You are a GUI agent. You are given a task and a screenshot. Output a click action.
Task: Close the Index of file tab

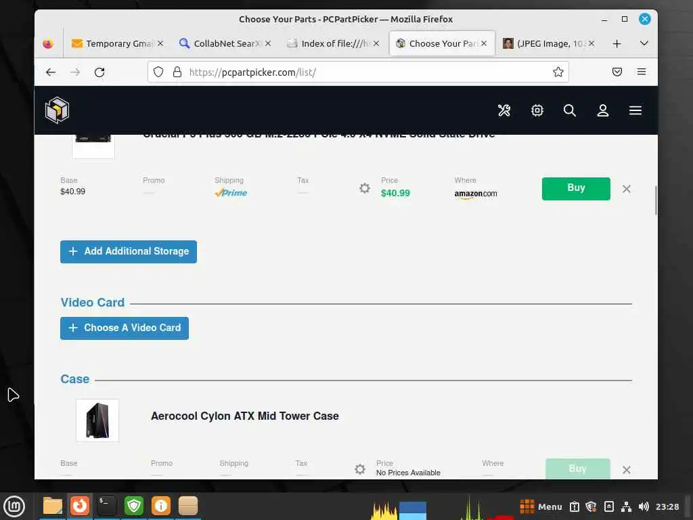(376, 43)
